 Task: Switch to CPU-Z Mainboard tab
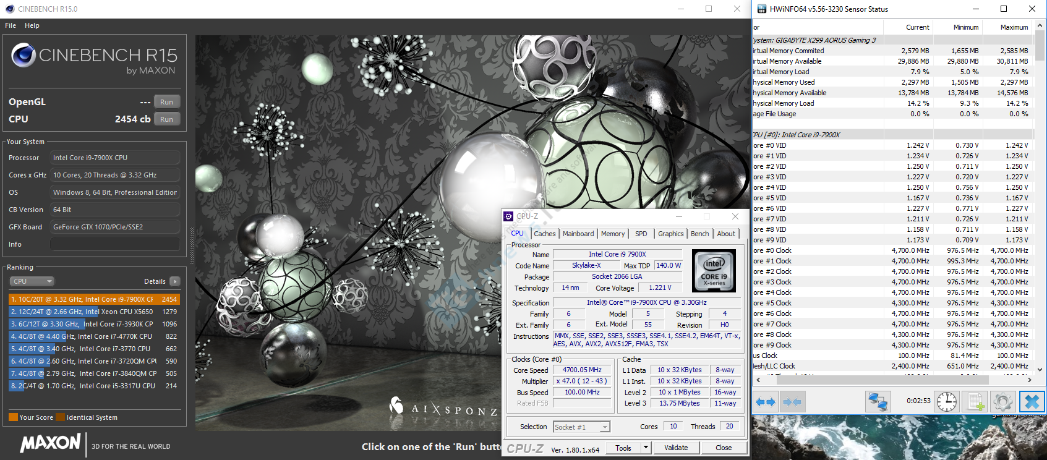[578, 234]
